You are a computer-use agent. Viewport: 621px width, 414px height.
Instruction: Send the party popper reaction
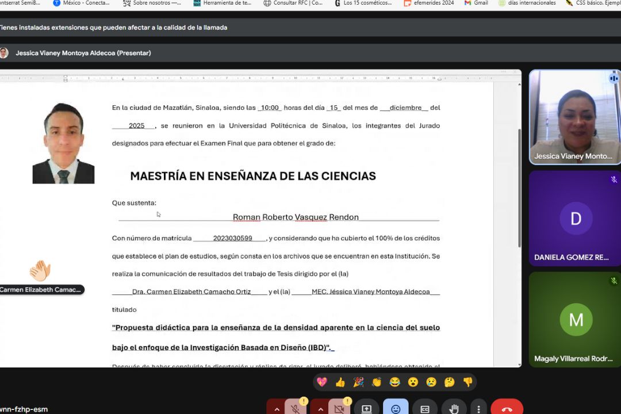coord(358,382)
